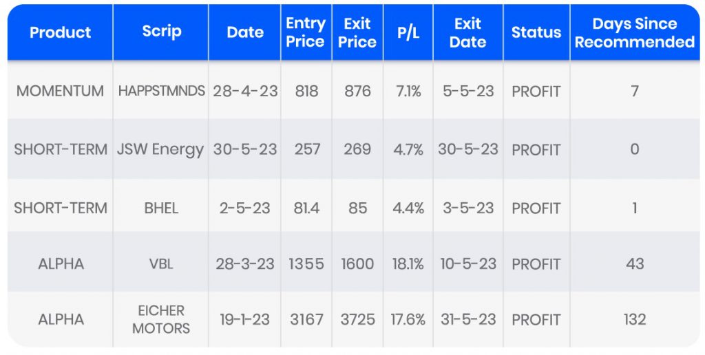
Task: Click the 31-5-23 exit date cell
Action: tap(467, 319)
